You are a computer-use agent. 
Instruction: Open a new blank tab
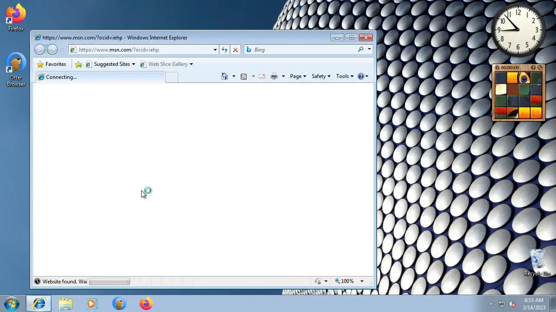(172, 78)
